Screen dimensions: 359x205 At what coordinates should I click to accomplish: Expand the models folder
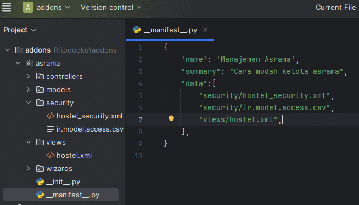29,89
